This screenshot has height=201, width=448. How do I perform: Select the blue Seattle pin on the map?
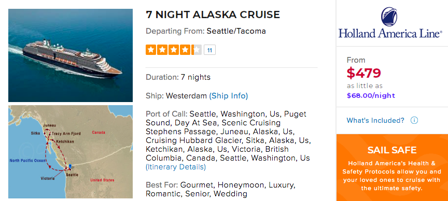(70, 166)
